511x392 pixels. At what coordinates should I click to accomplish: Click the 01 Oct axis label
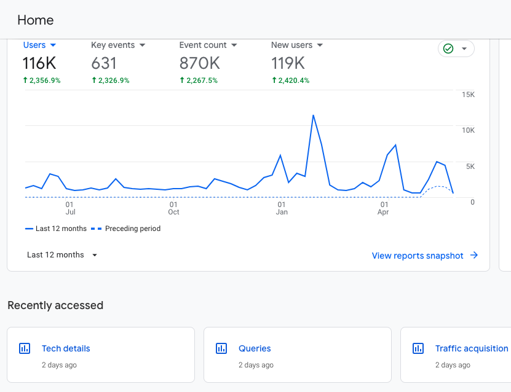coord(173,208)
